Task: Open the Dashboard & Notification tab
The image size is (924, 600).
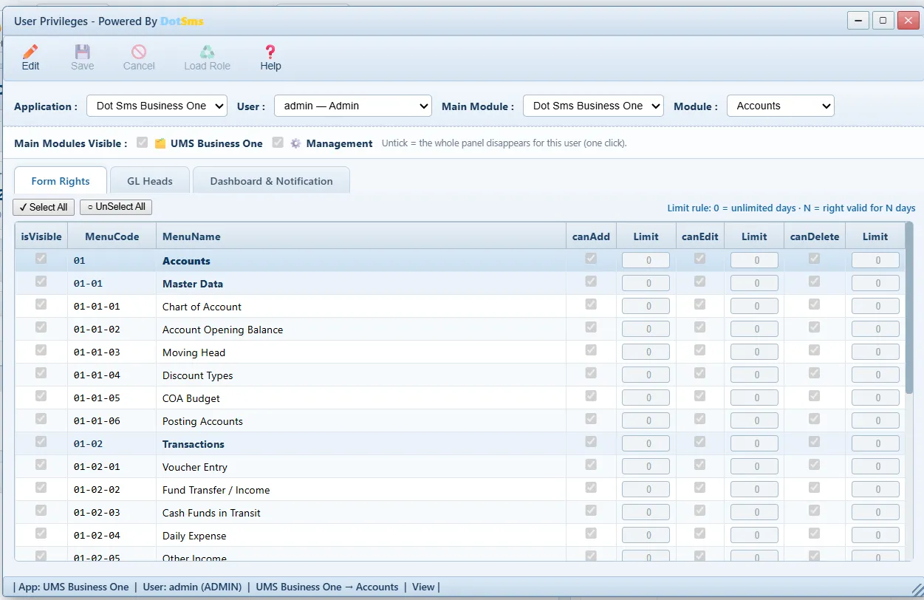Action: point(271,181)
